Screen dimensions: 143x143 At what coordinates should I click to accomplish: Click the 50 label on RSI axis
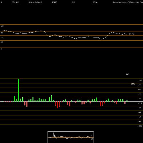tap(2, 37)
